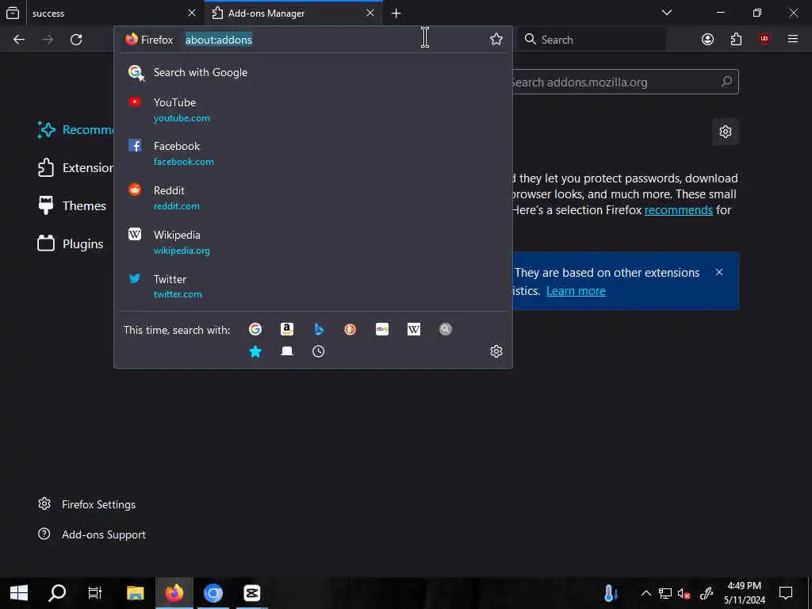Open a new tab with the plus button
The height and width of the screenshot is (609, 812).
pyautogui.click(x=396, y=13)
